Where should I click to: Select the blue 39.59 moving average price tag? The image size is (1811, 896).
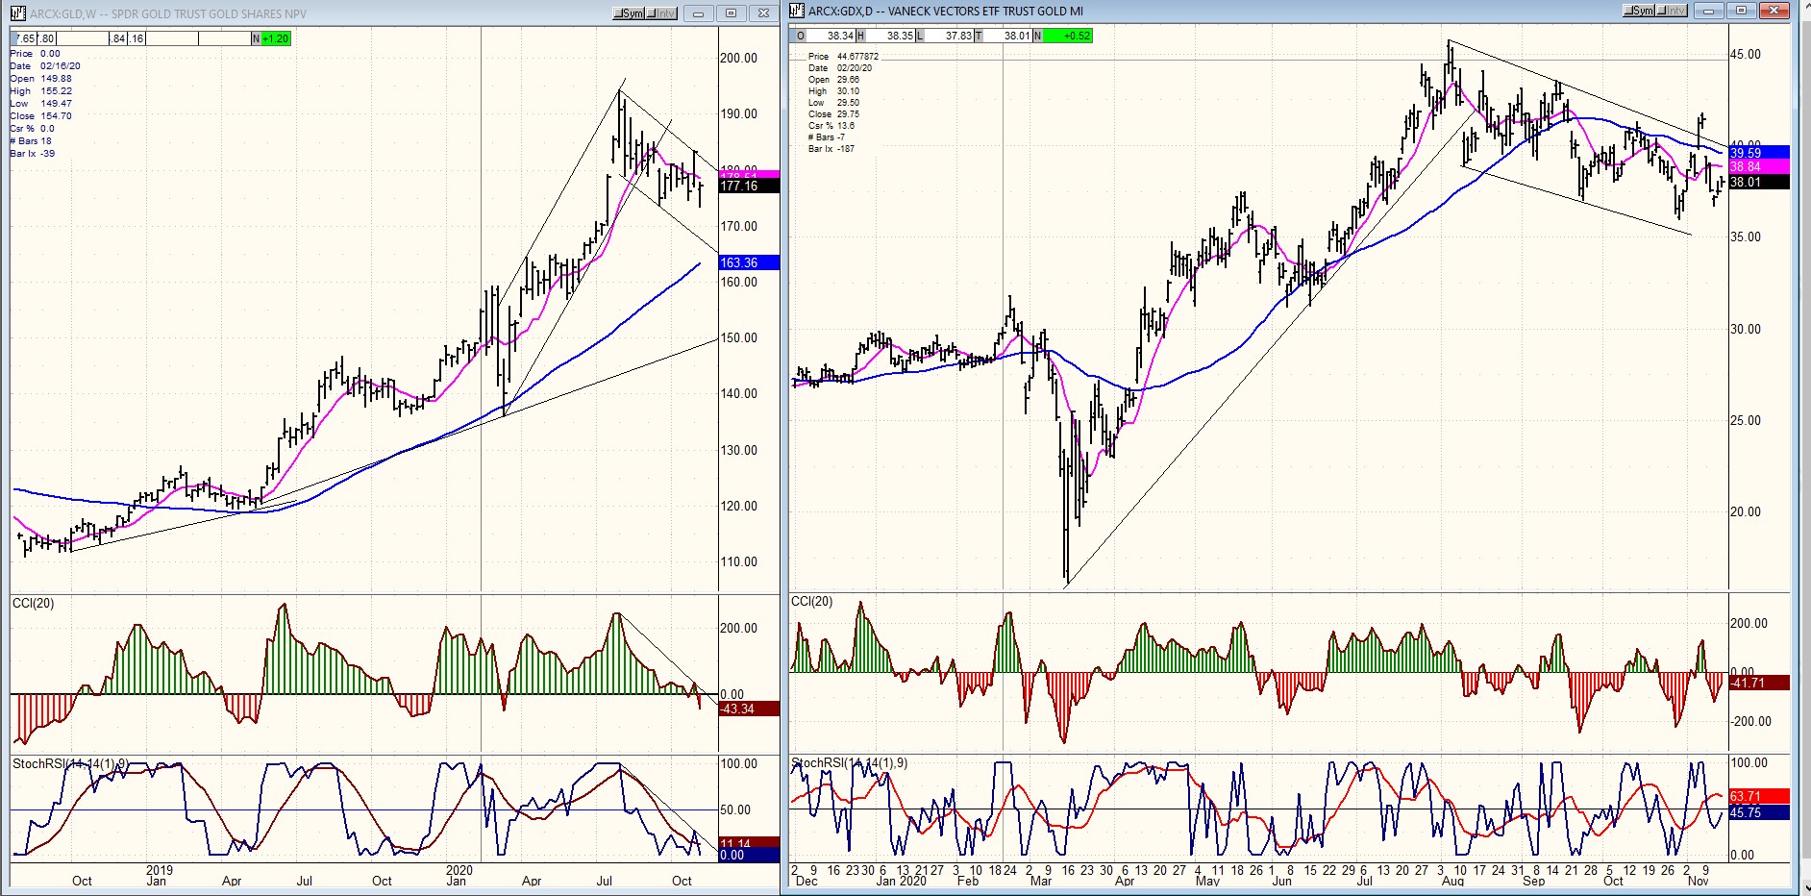point(1757,153)
